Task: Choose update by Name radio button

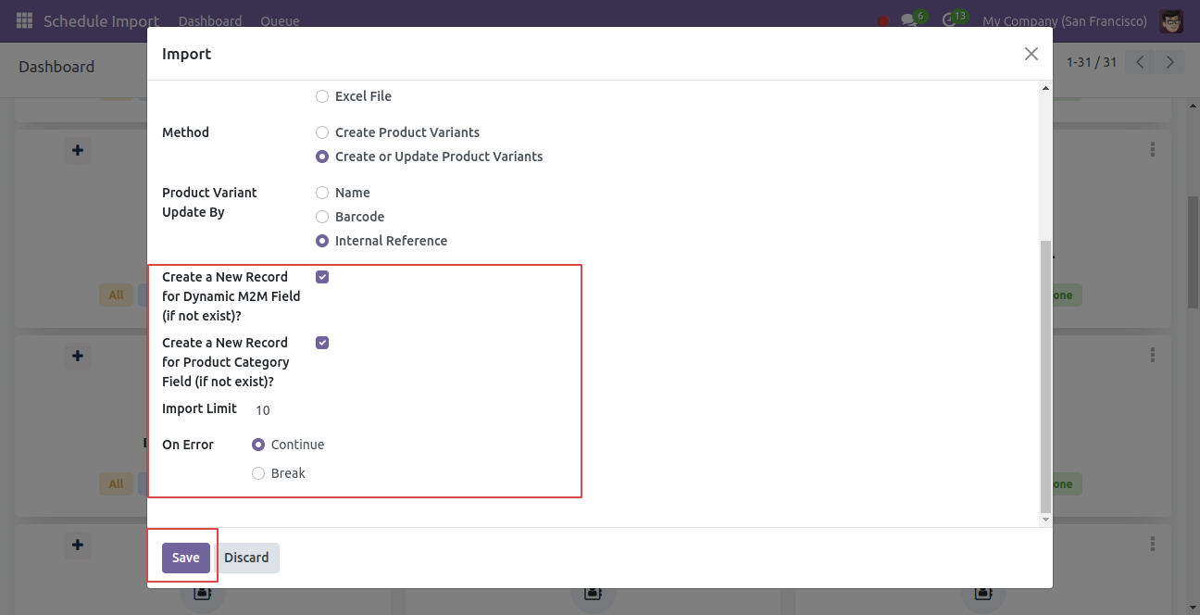Action: pyautogui.click(x=322, y=193)
